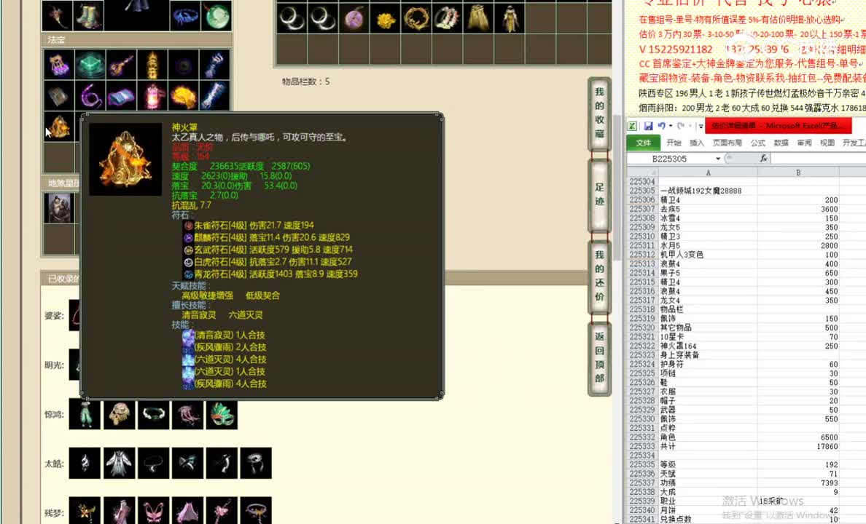The height and width of the screenshot is (524, 866).
Task: Click the 法宝 section header
Action: [136, 40]
